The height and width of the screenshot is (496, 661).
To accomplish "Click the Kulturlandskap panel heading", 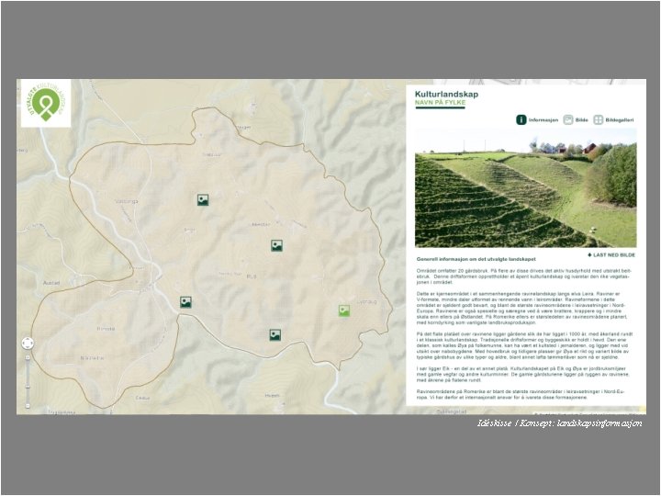I will click(x=446, y=94).
